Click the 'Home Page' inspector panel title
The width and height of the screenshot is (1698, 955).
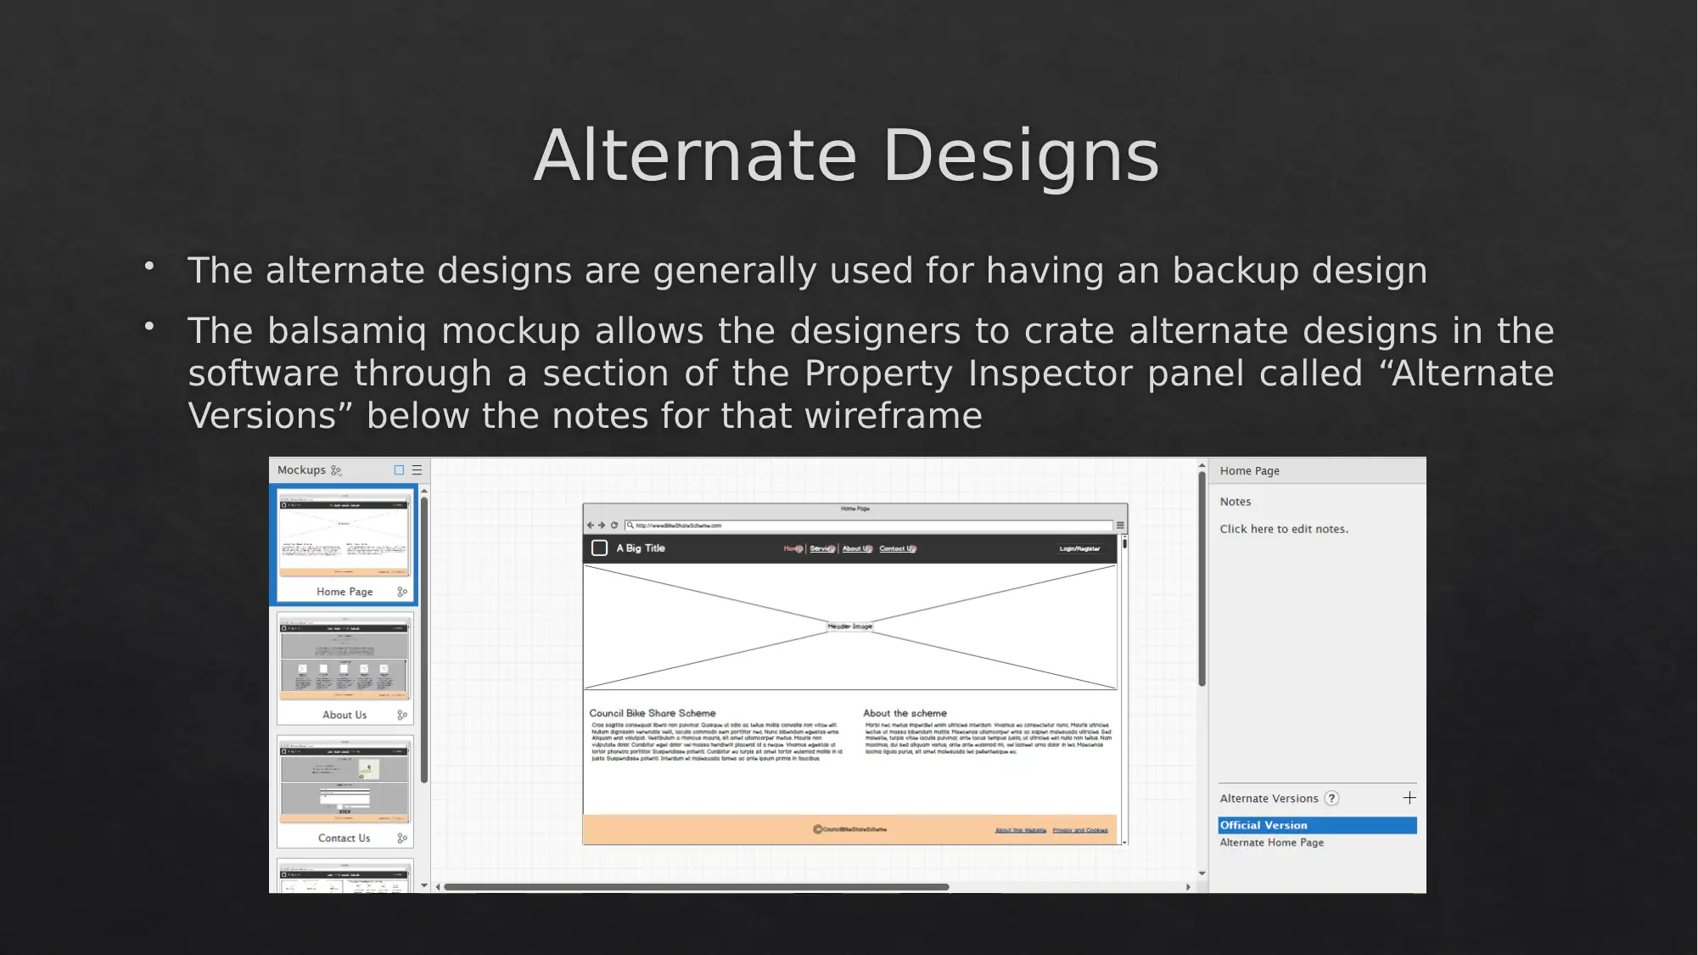(1249, 471)
